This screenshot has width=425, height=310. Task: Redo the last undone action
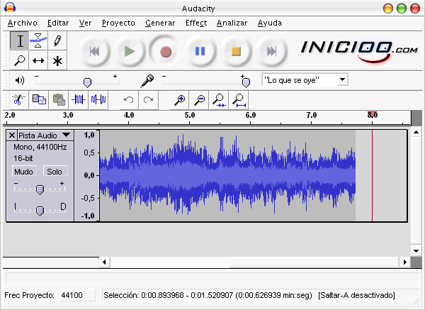[x=148, y=100]
